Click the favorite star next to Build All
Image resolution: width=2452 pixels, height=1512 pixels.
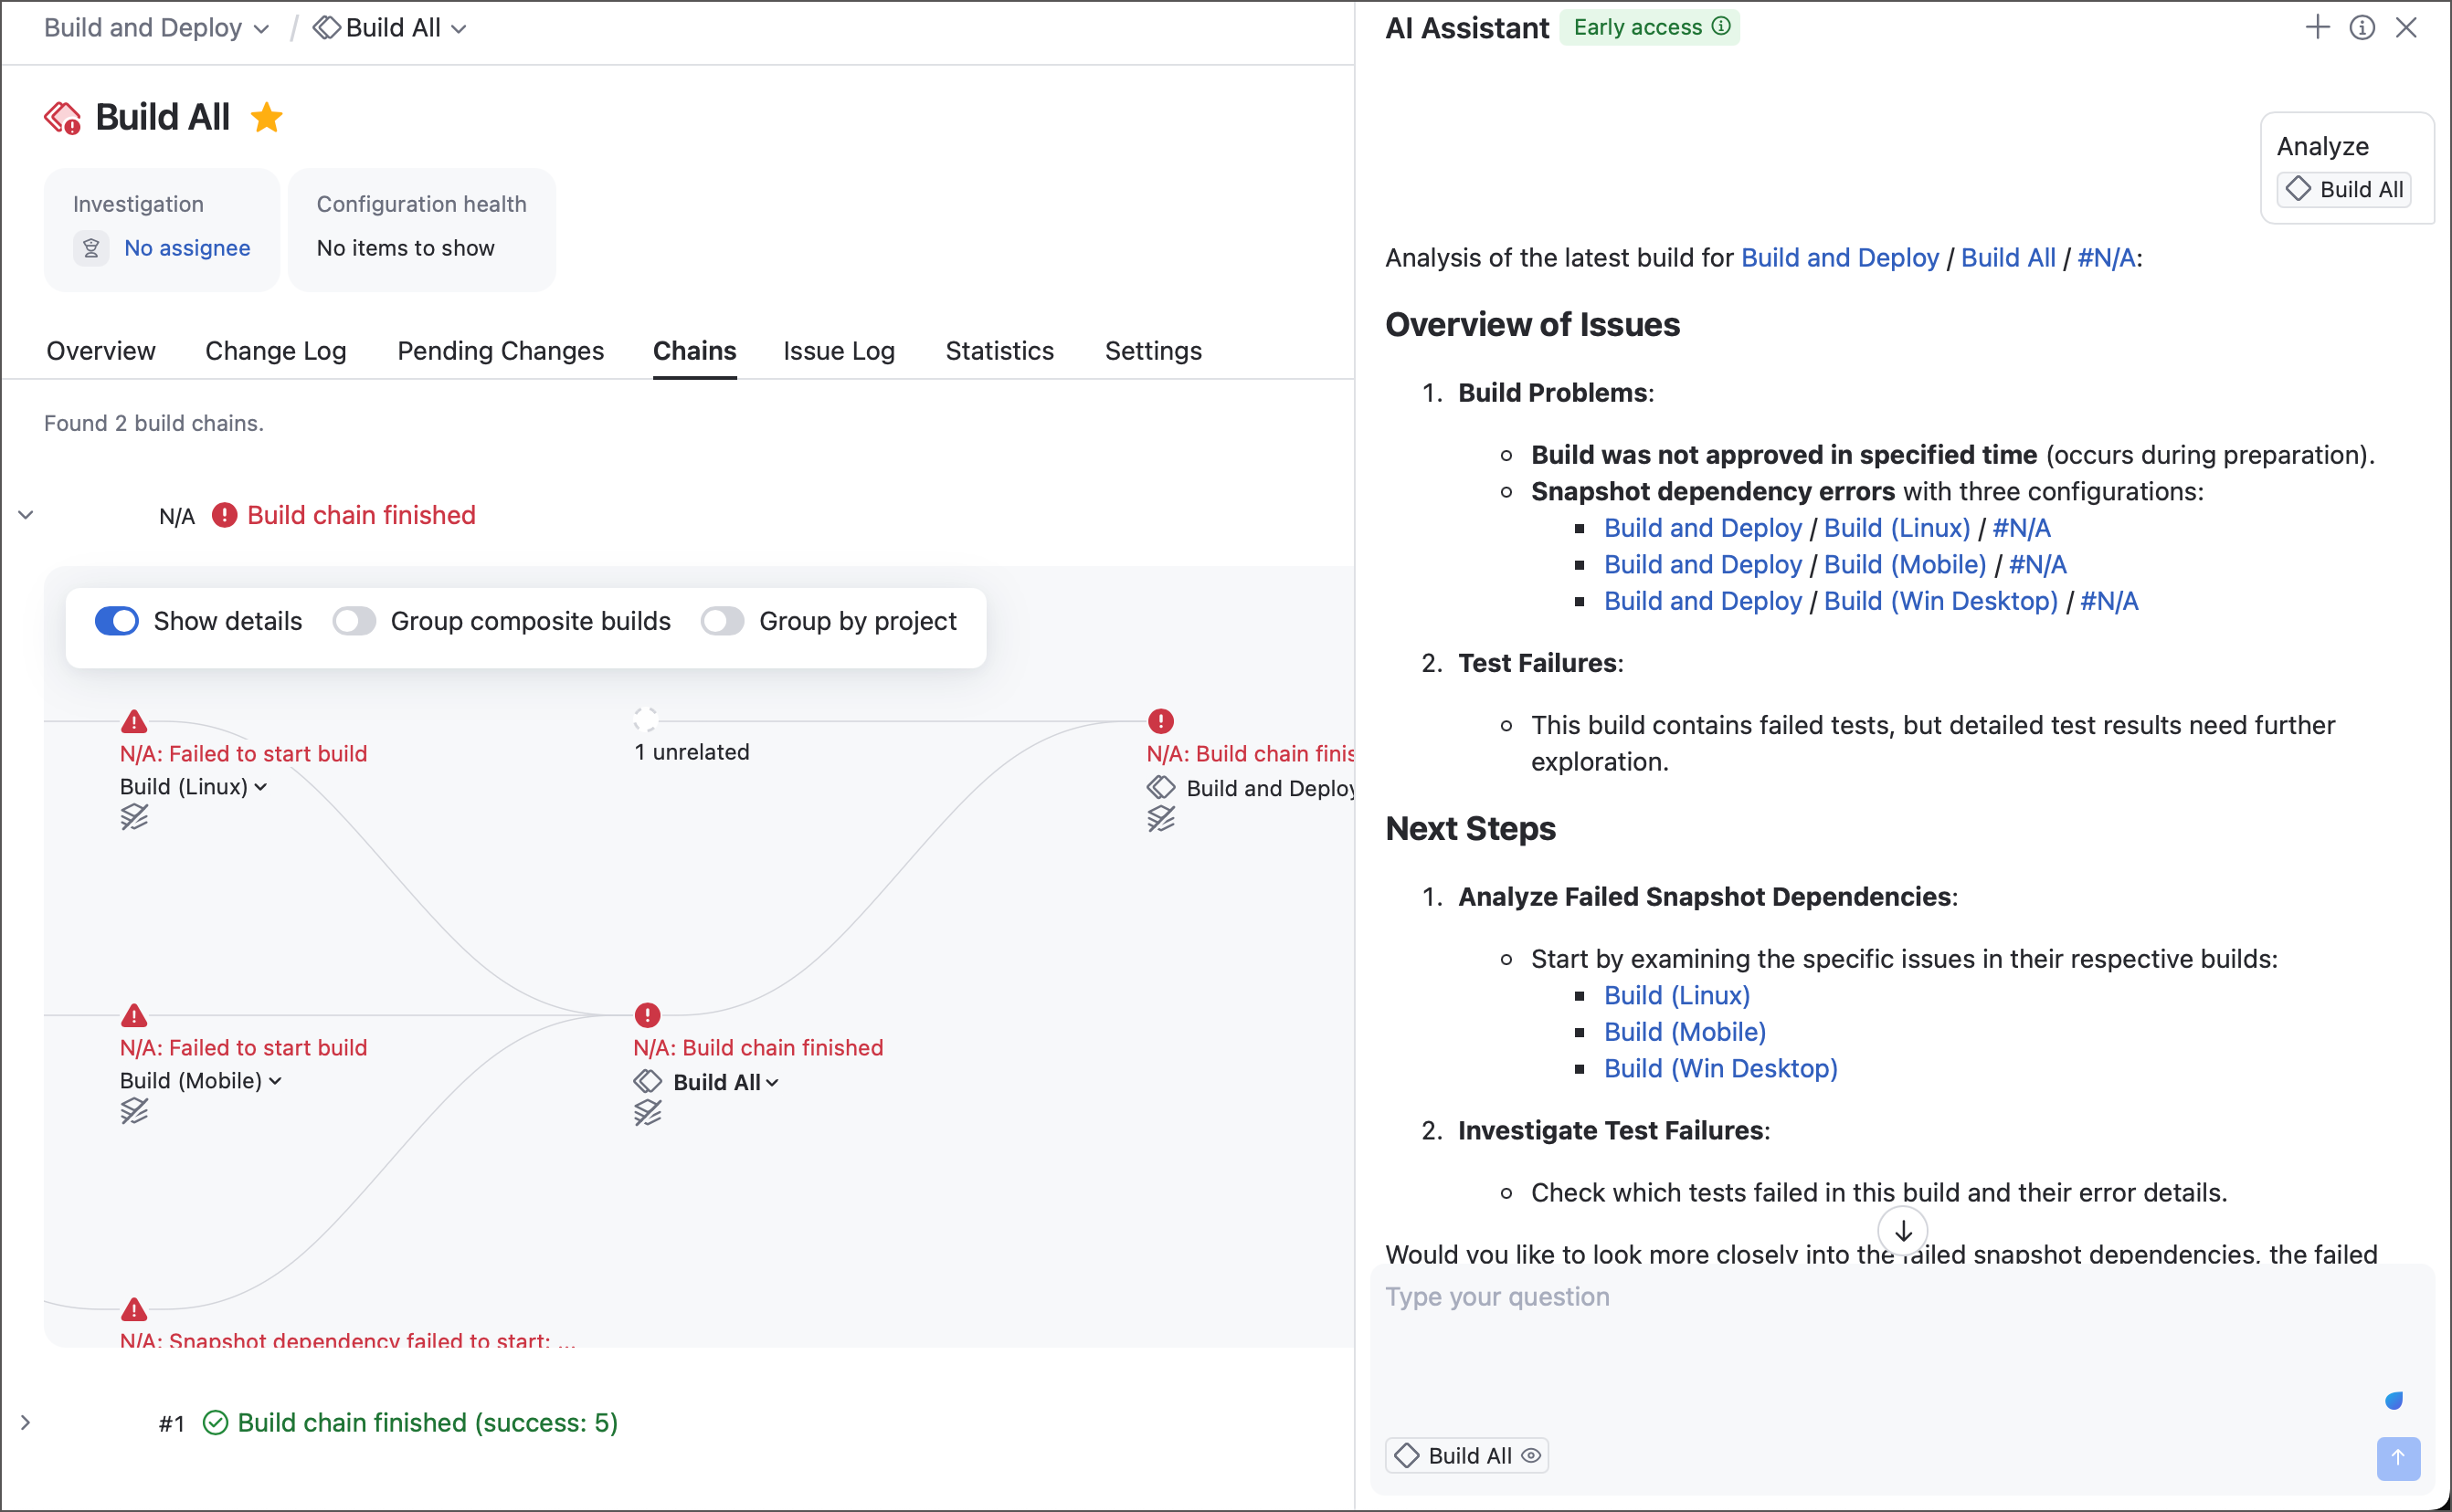tap(266, 118)
